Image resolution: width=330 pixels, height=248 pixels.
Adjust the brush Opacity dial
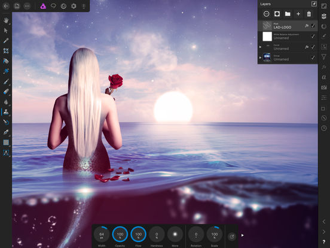coord(120,234)
